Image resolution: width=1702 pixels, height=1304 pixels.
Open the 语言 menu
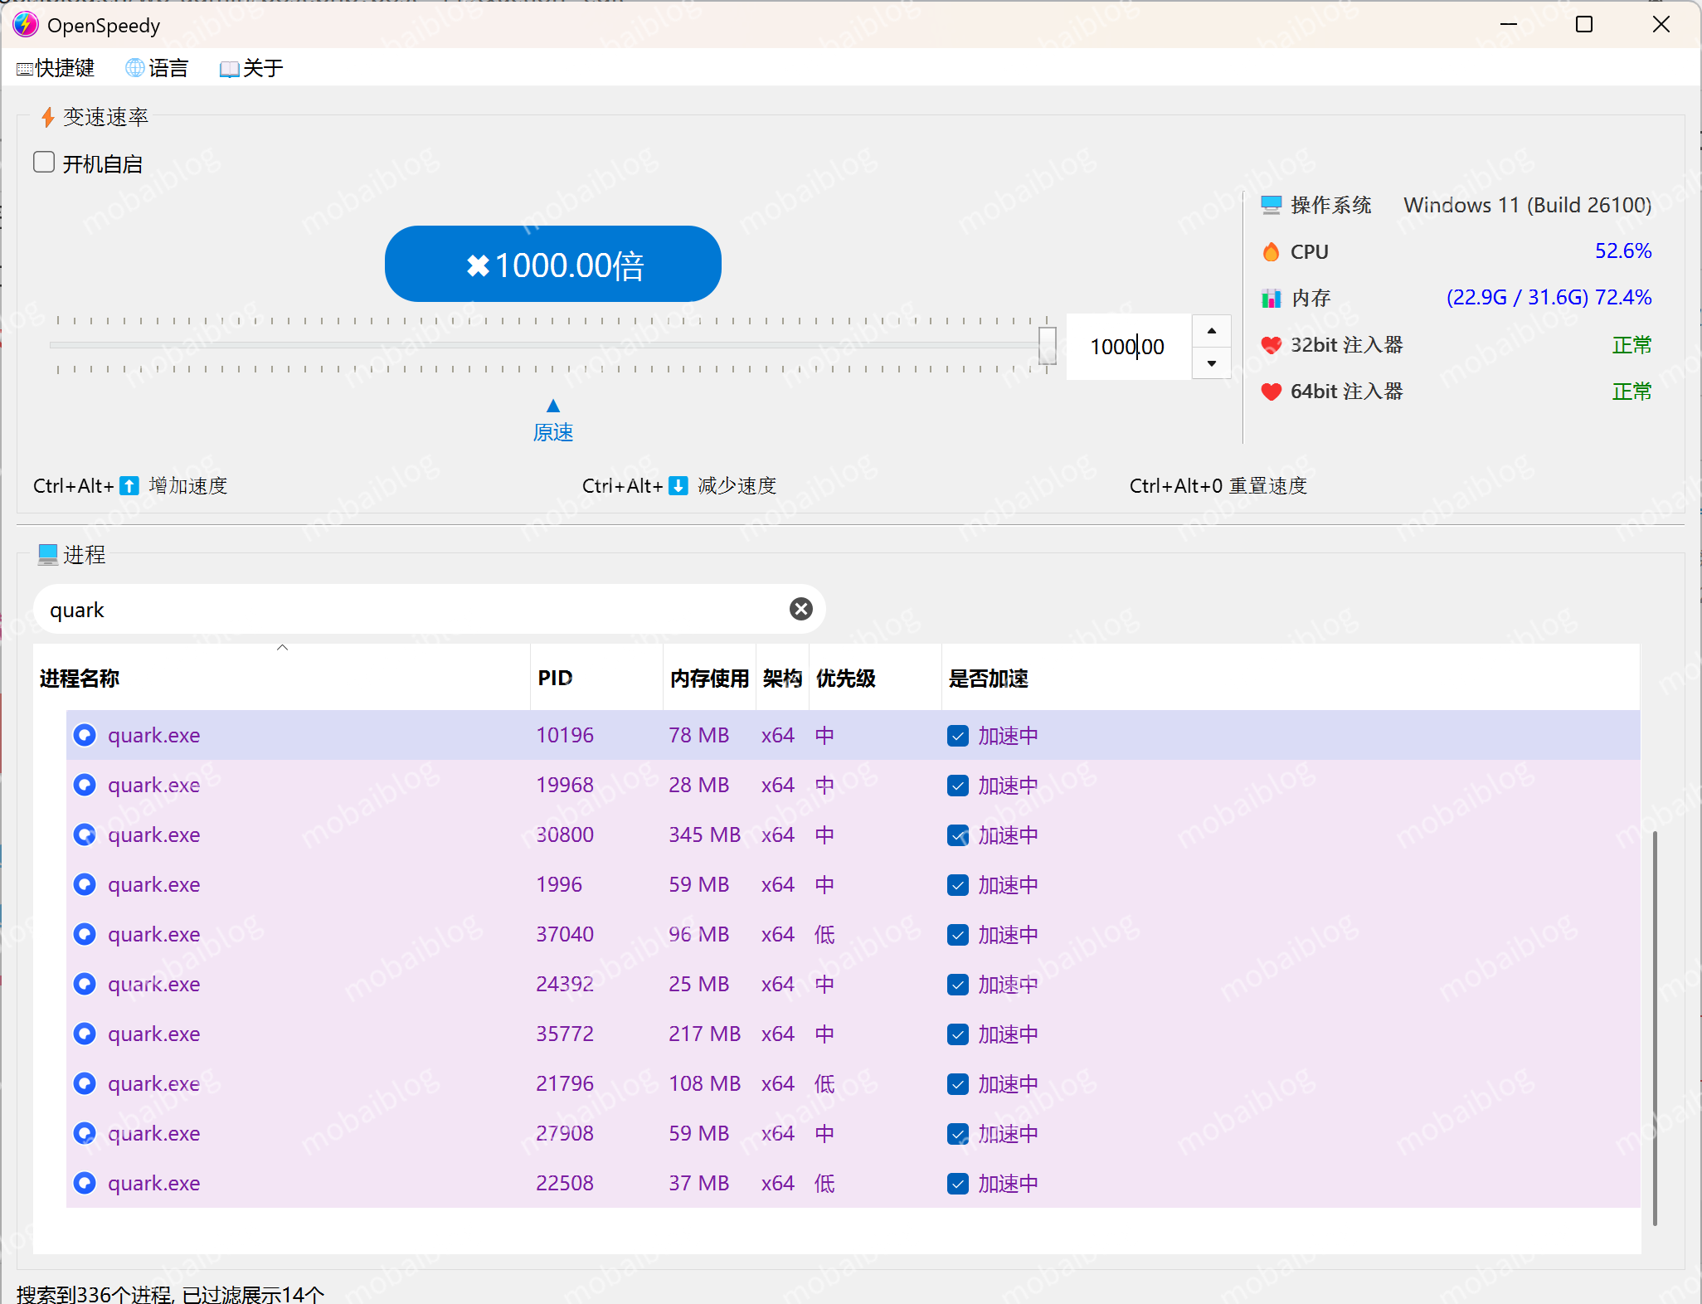click(x=158, y=67)
